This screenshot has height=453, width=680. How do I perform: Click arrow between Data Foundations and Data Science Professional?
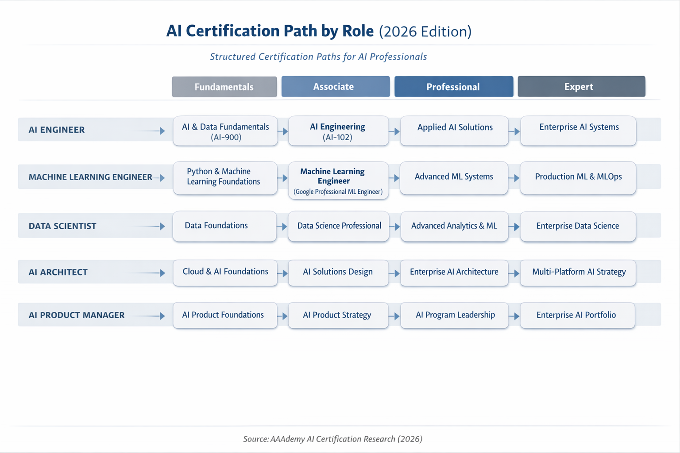pyautogui.click(x=282, y=226)
